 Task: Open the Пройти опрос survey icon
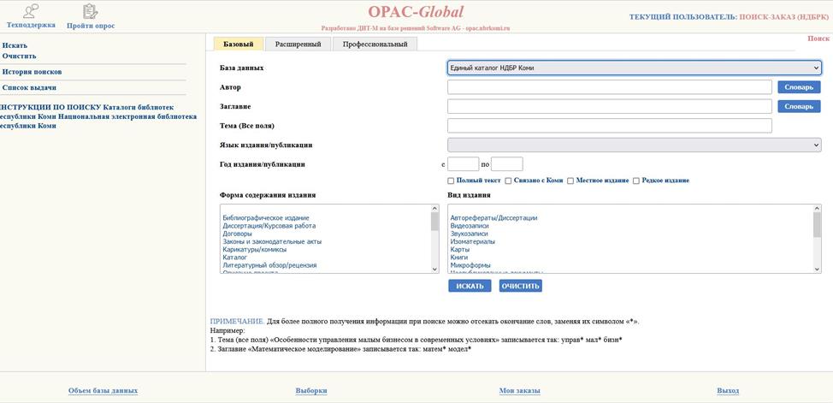(x=91, y=10)
